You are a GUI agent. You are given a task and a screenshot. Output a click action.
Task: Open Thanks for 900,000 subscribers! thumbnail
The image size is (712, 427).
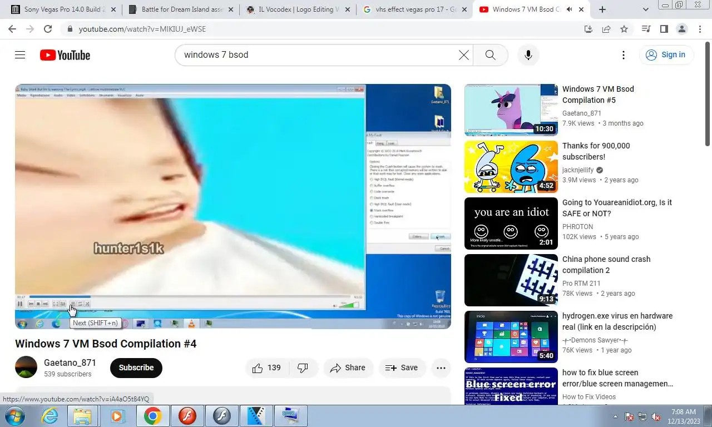511,167
